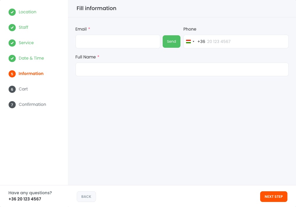
Task: Open the Staff step
Action: point(23,27)
